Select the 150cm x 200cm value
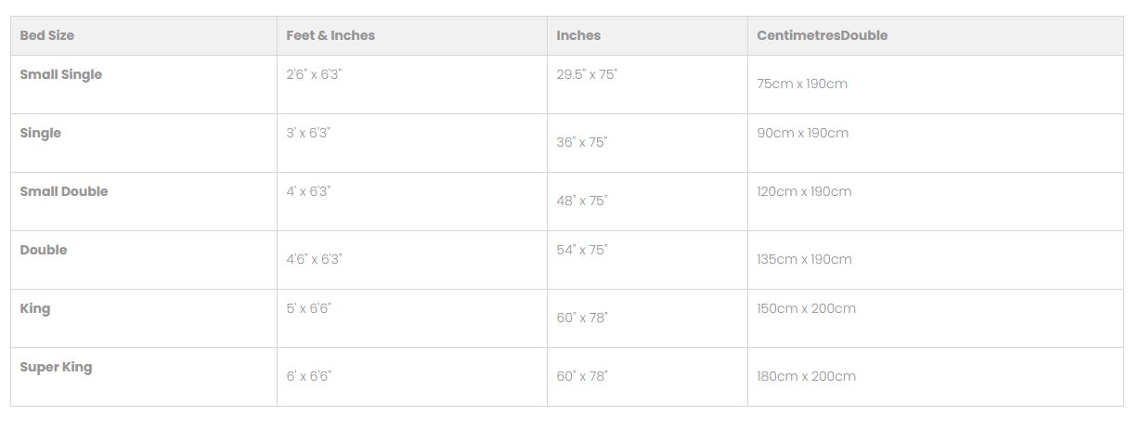Image resolution: width=1140 pixels, height=429 pixels. [807, 308]
